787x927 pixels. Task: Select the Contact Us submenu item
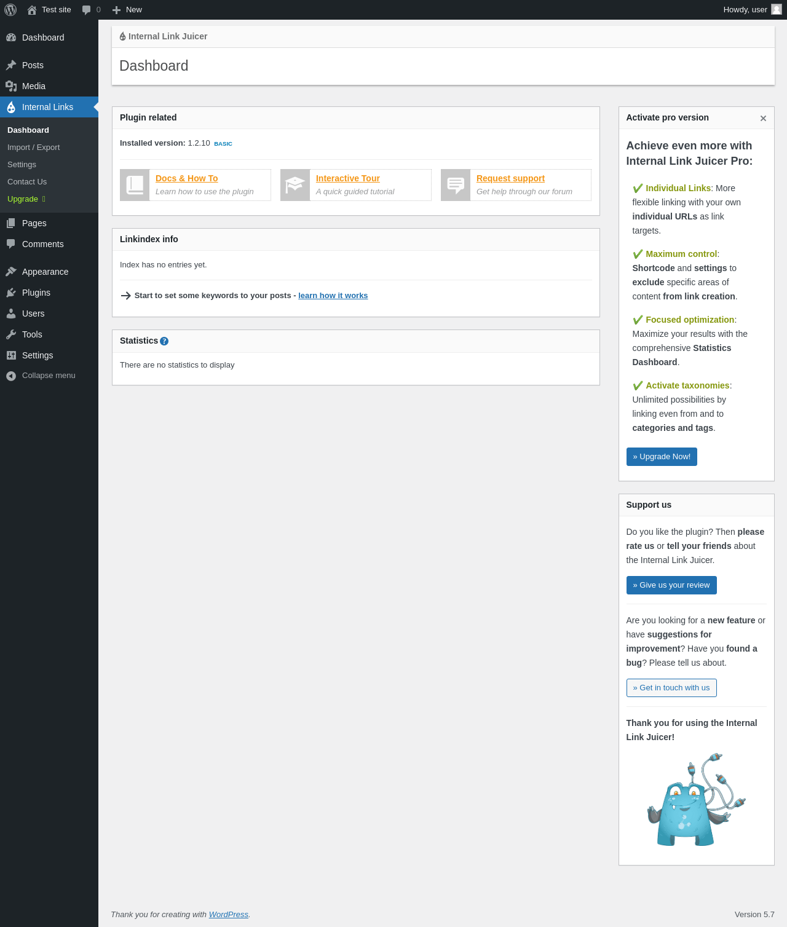coord(27,182)
